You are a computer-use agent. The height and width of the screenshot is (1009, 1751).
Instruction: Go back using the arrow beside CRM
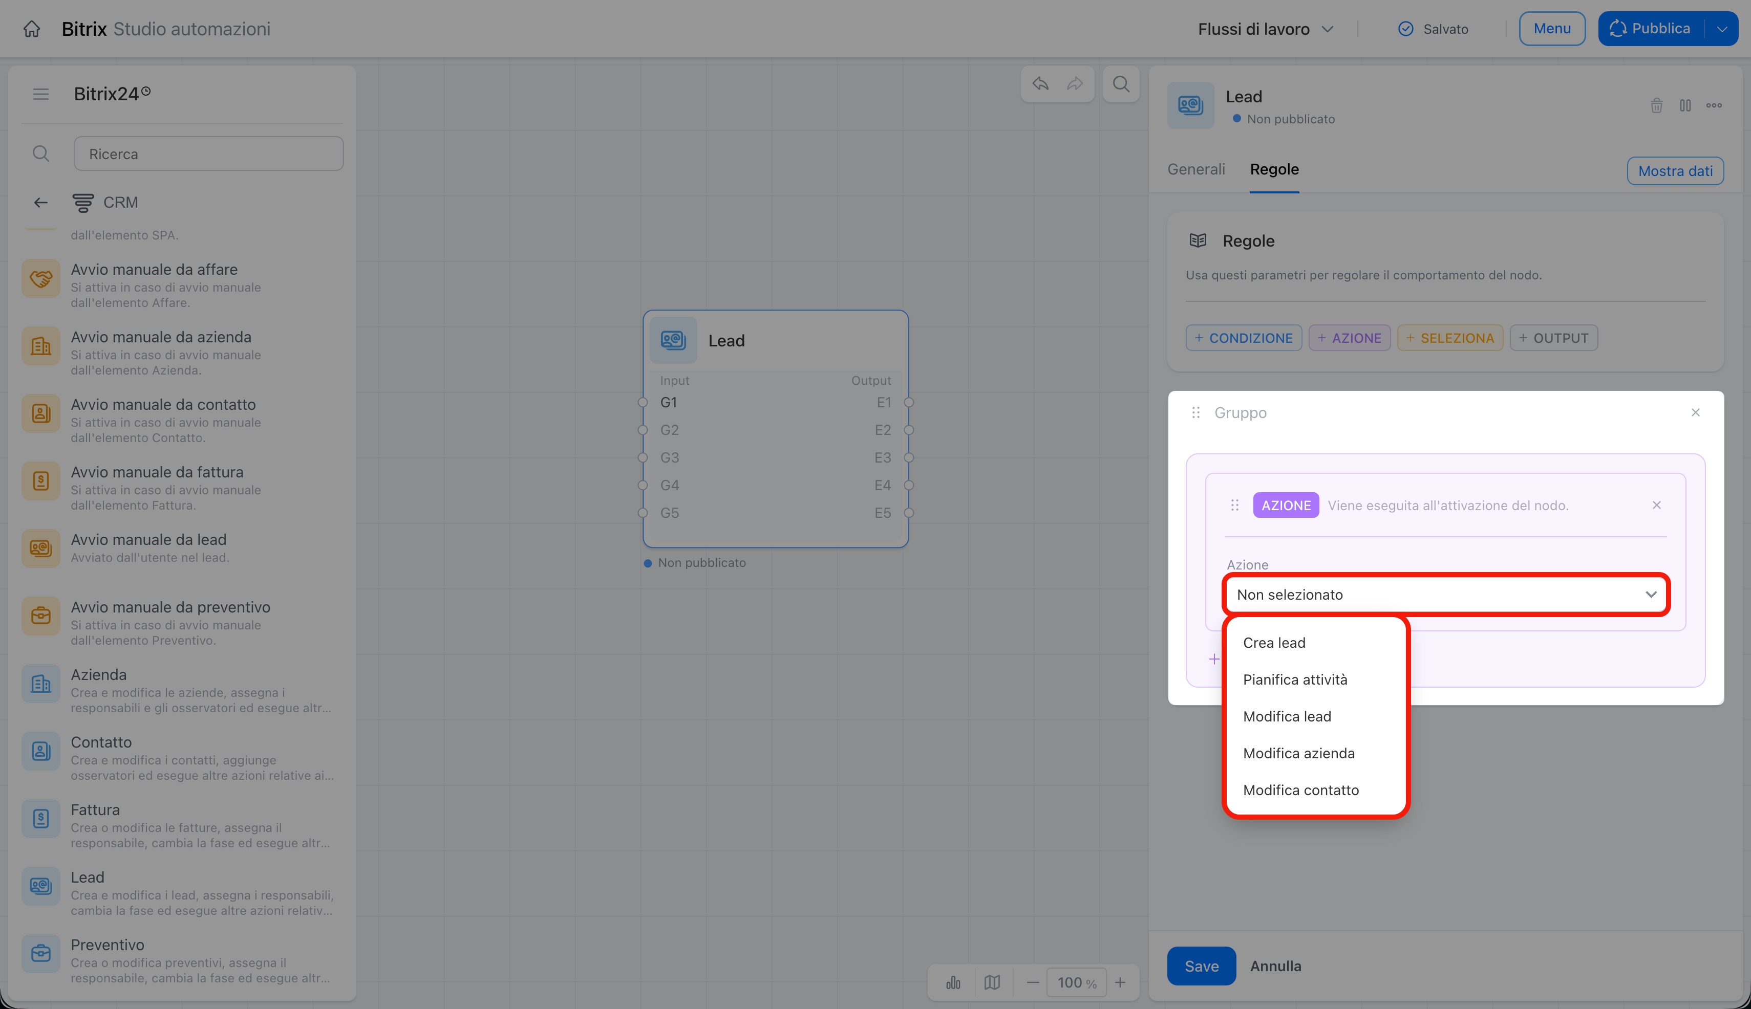[x=41, y=202]
